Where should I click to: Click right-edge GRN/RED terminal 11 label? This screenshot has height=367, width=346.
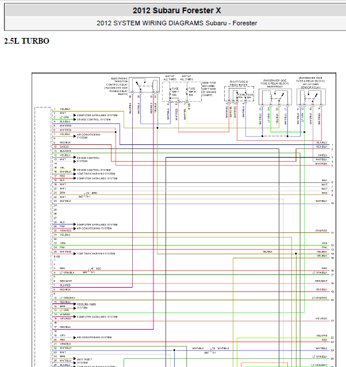tap(321, 231)
